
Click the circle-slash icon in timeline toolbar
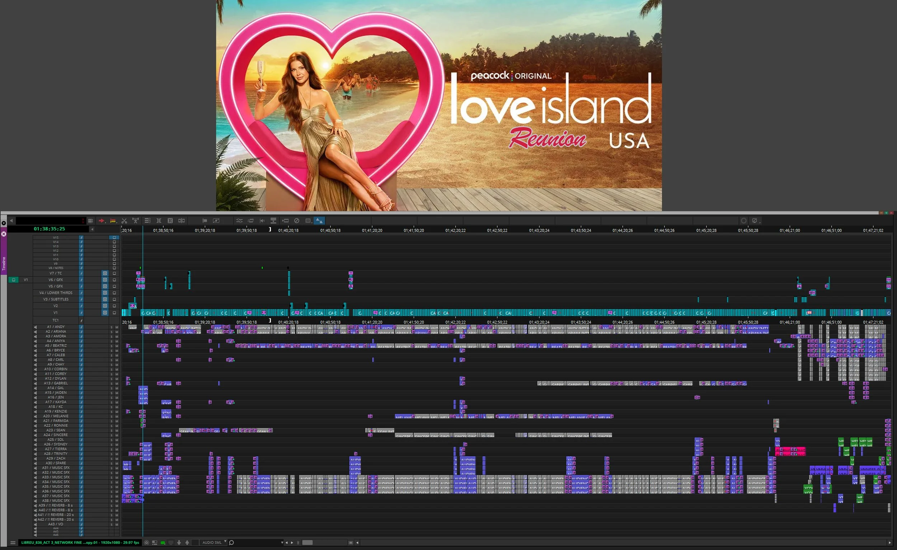pyautogui.click(x=297, y=221)
